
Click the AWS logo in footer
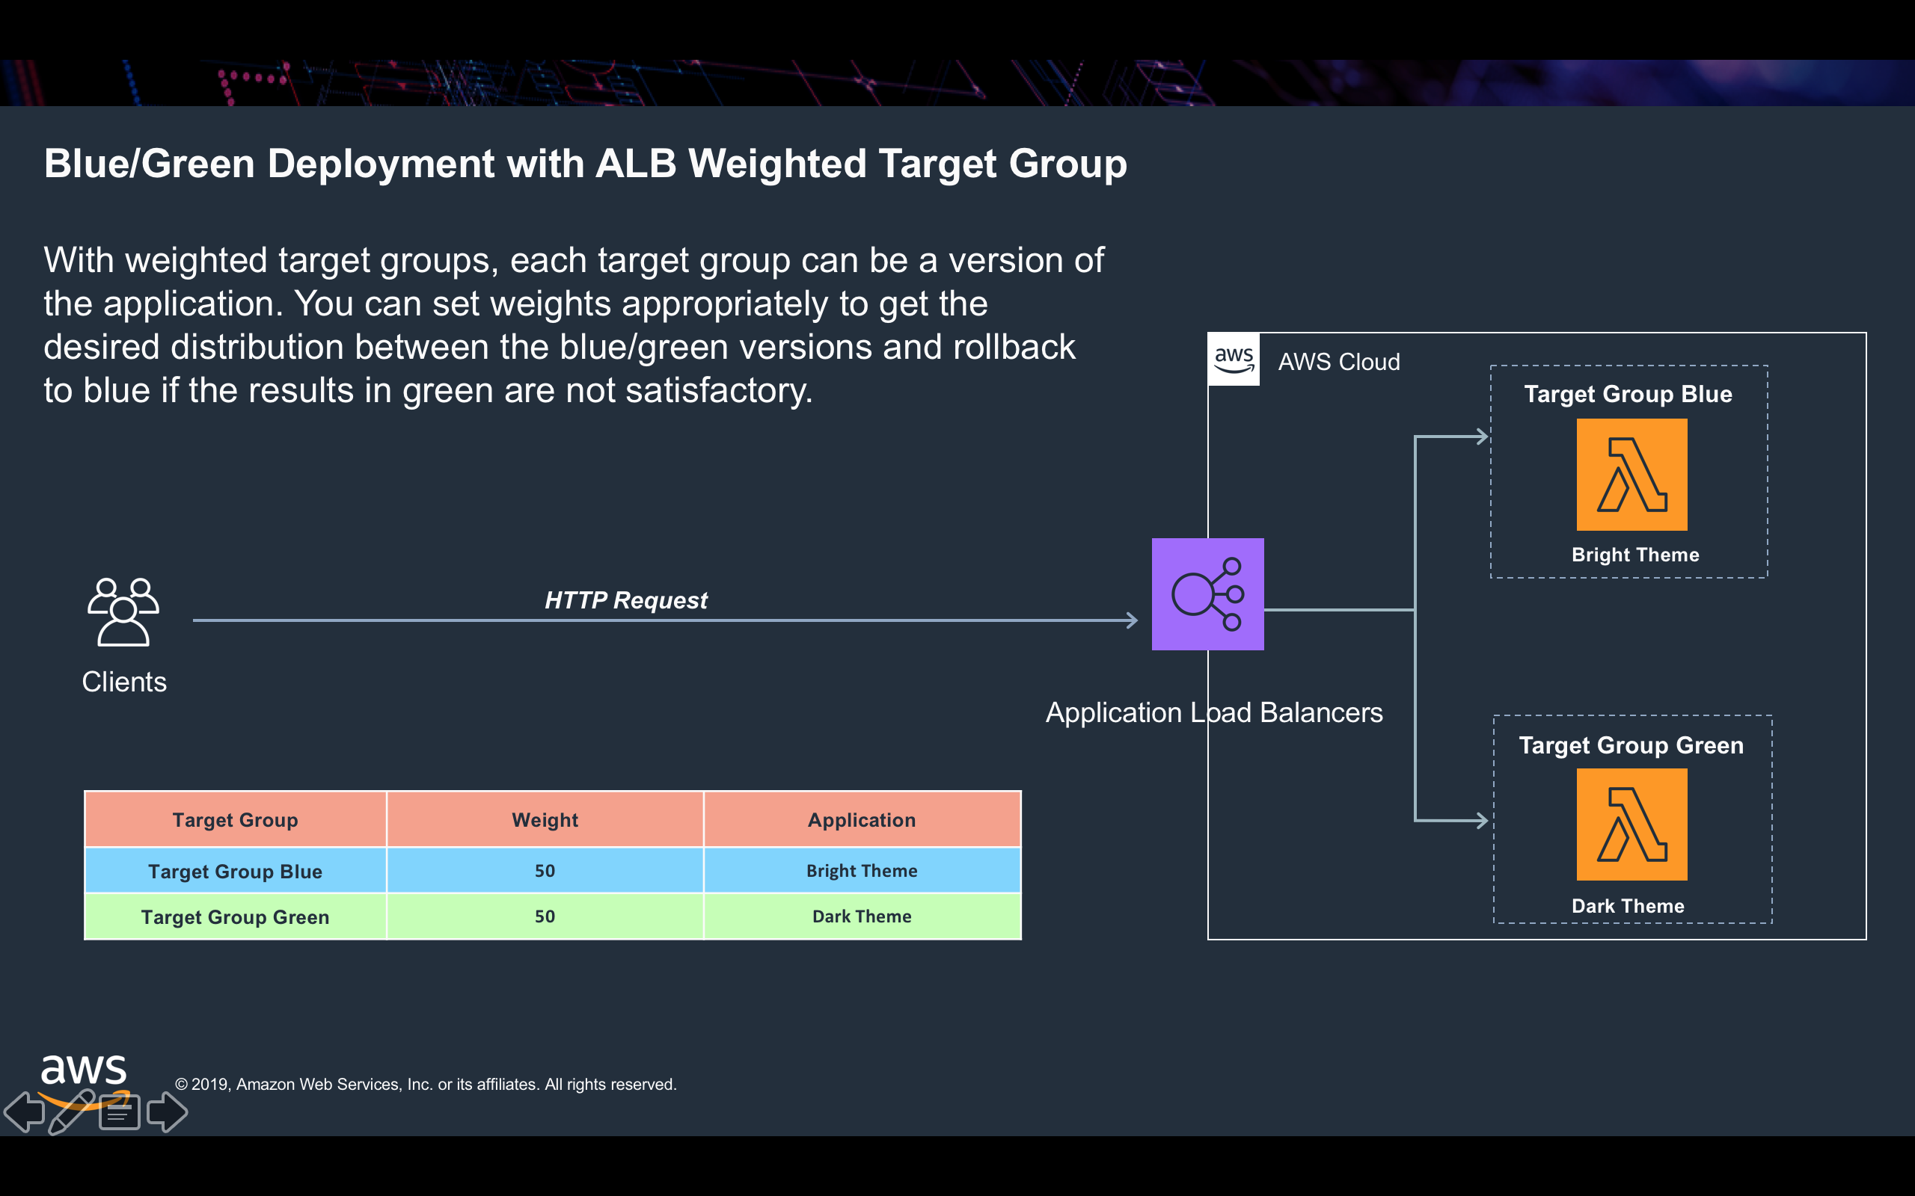[x=83, y=1072]
